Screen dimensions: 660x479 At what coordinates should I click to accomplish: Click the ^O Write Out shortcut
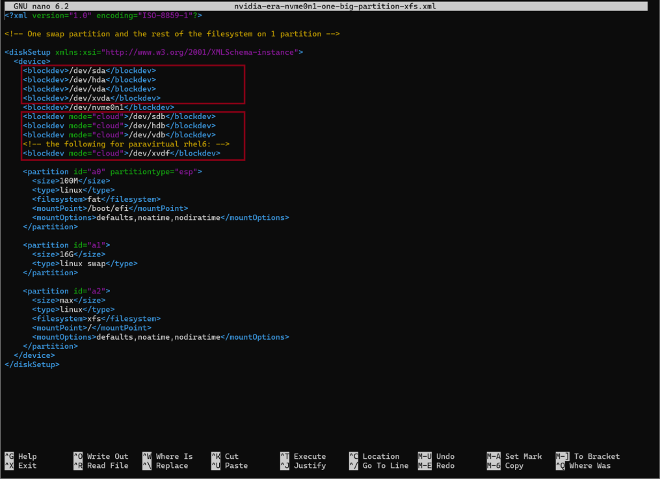[101, 456]
